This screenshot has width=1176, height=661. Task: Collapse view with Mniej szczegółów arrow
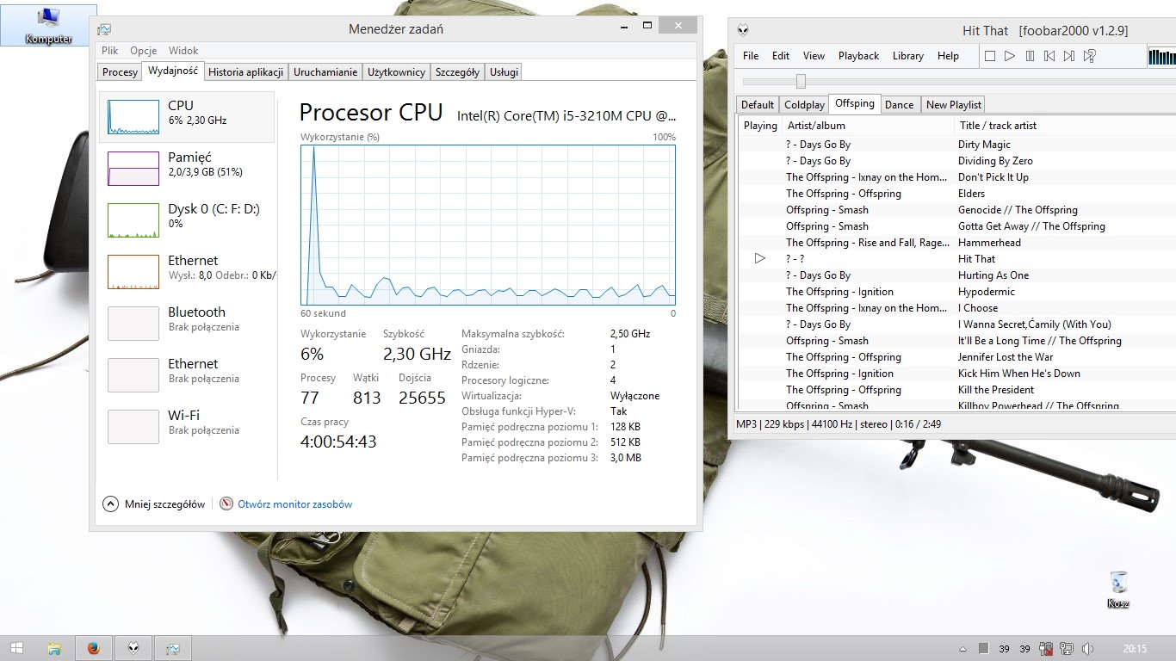(x=110, y=504)
